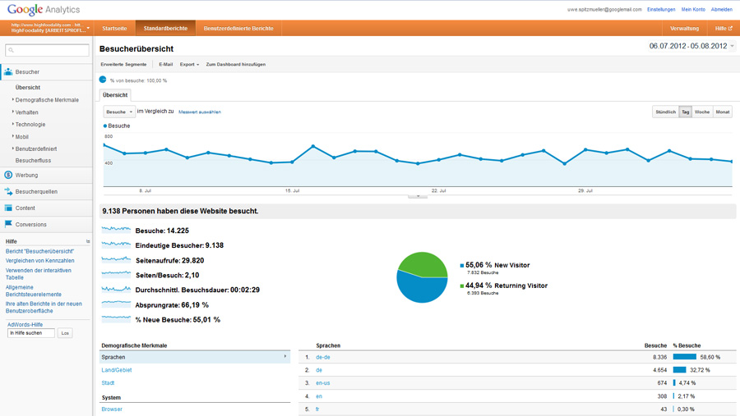
Task: Click the New Visitor pie chart
Action: click(x=422, y=277)
